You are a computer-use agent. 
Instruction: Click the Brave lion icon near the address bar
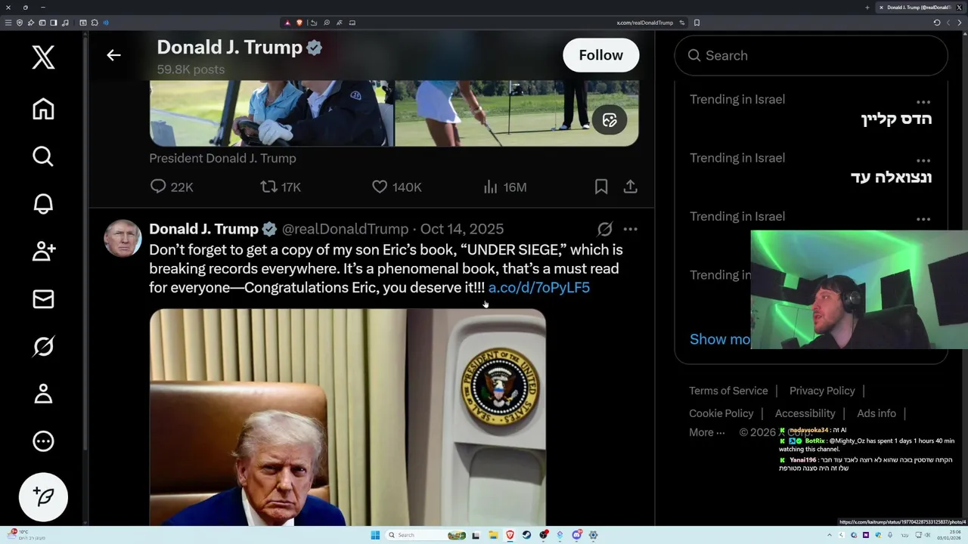299,23
